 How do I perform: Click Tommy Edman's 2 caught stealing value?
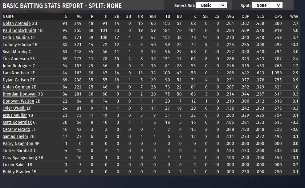218,45
